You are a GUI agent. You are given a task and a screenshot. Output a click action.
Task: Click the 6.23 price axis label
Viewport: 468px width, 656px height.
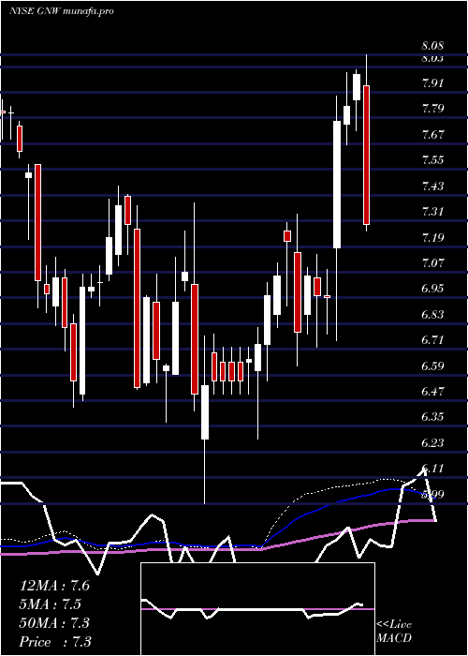[432, 443]
